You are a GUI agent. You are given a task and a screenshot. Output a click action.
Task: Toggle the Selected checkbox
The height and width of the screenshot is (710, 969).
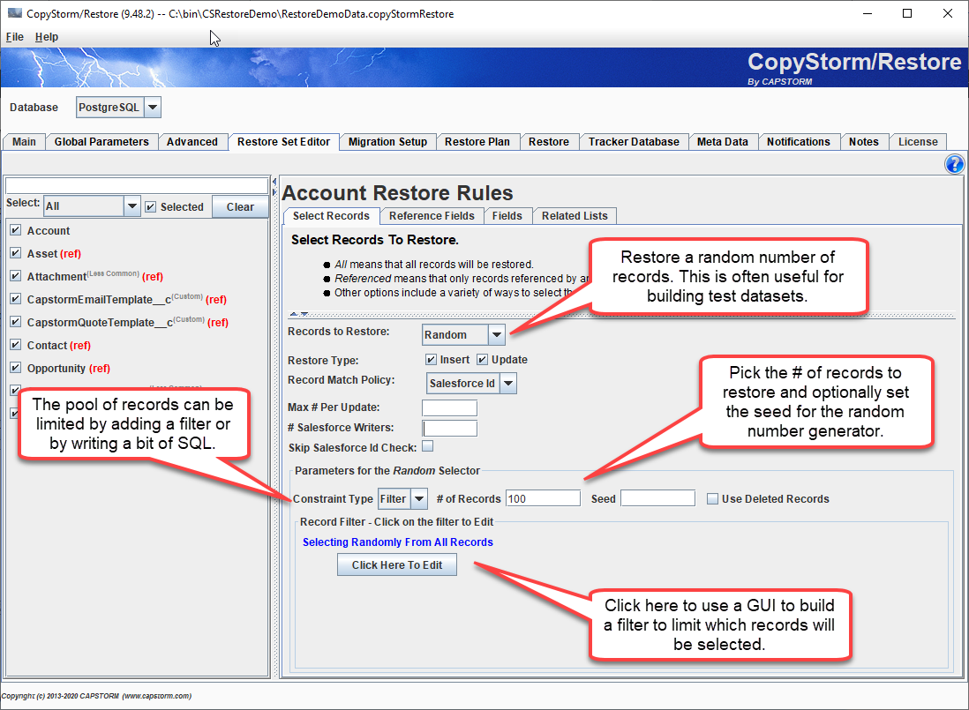coord(150,206)
